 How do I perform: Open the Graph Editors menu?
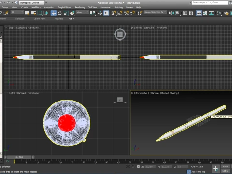click(64, 7)
